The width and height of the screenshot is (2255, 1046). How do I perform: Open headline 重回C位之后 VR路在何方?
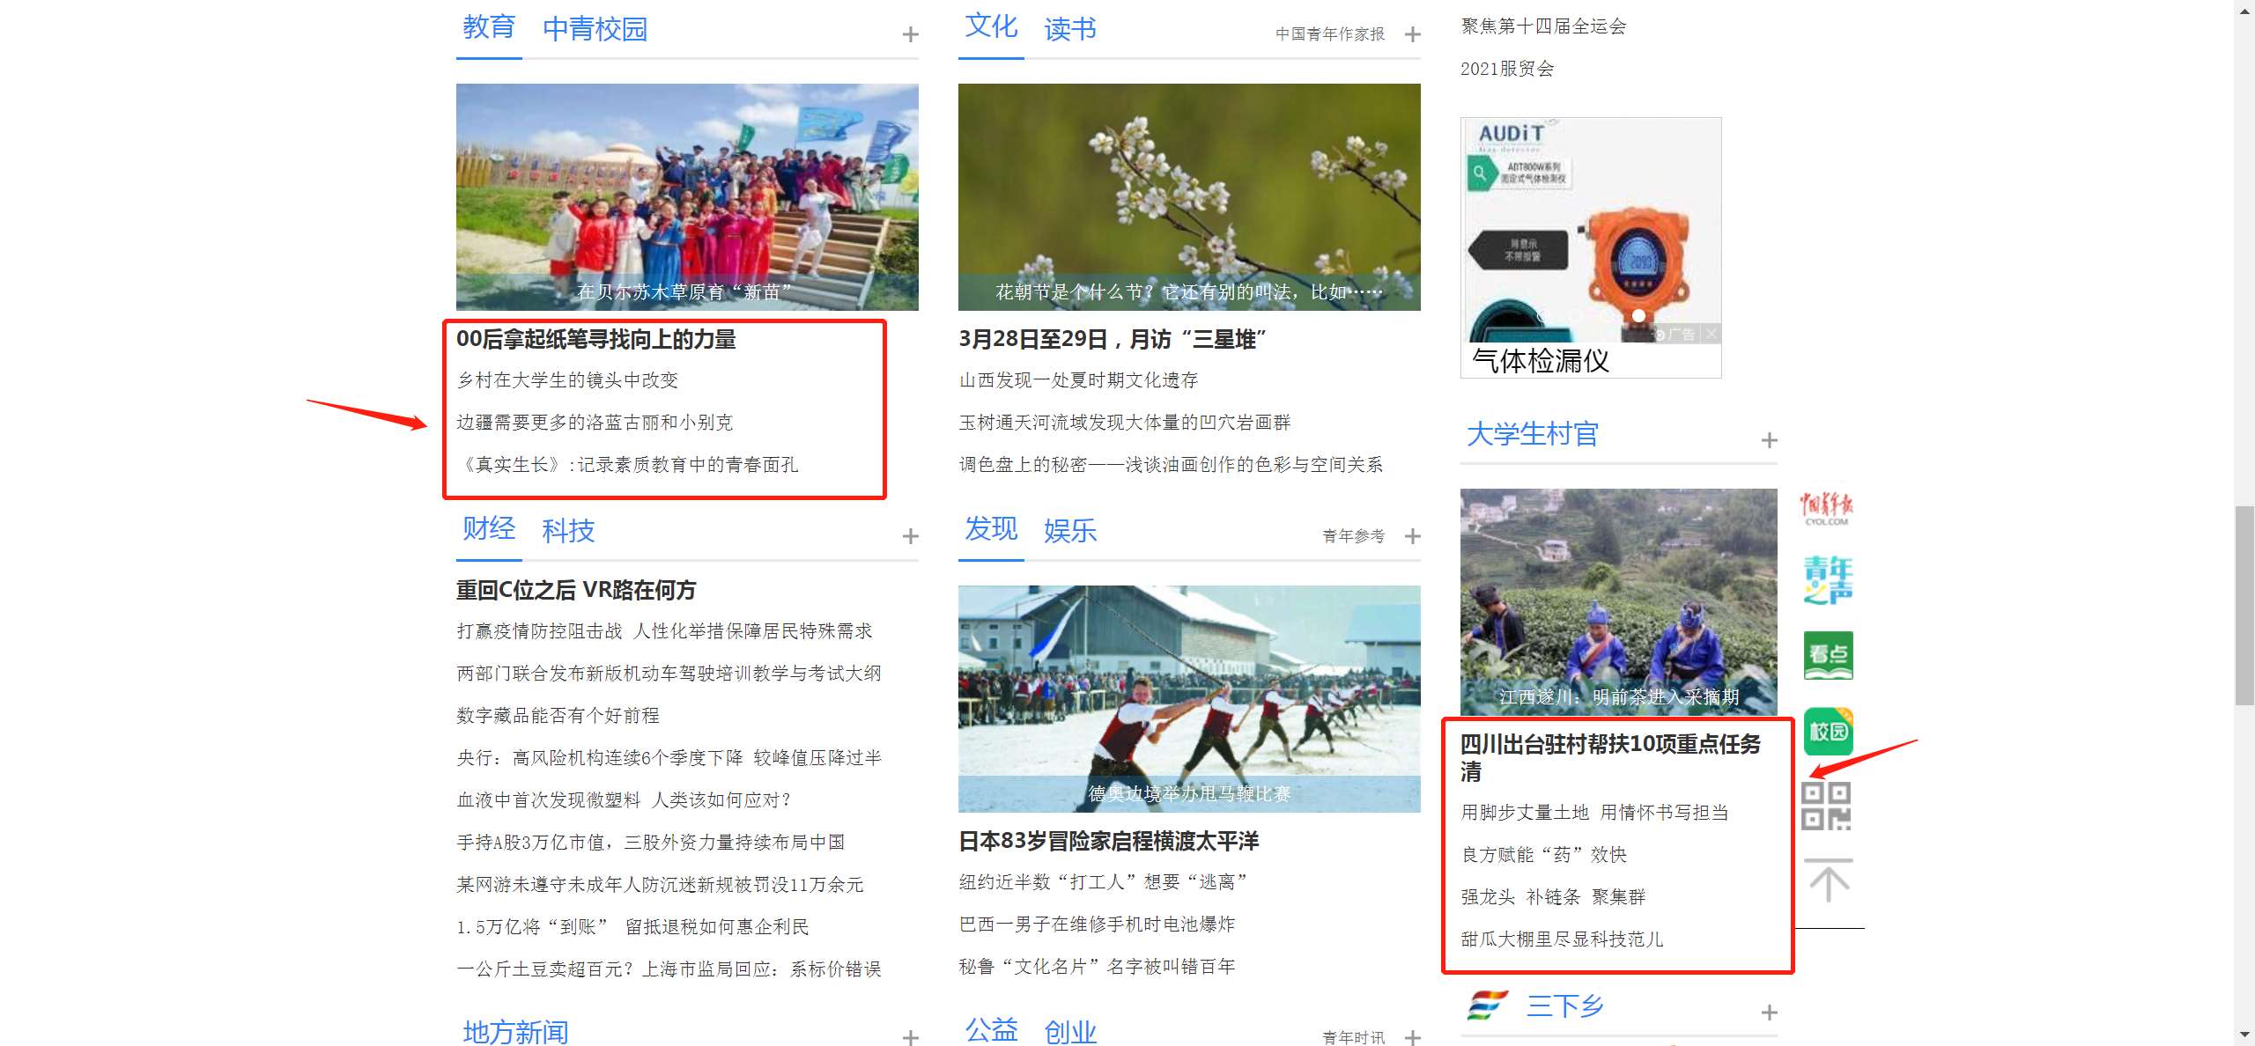pyautogui.click(x=577, y=590)
